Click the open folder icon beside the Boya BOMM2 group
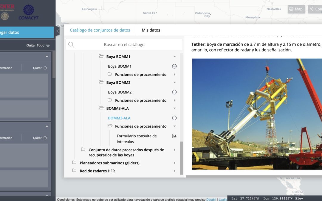This screenshot has width=322, height=201. [x=101, y=82]
